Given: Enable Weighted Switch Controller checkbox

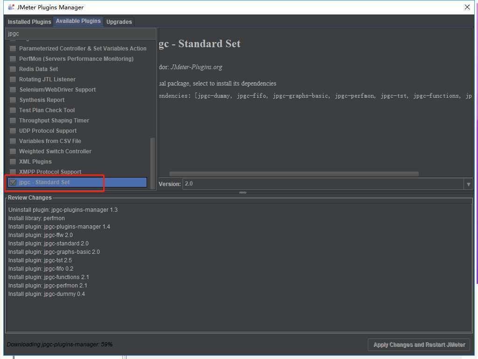Looking at the screenshot, I should coord(13,151).
